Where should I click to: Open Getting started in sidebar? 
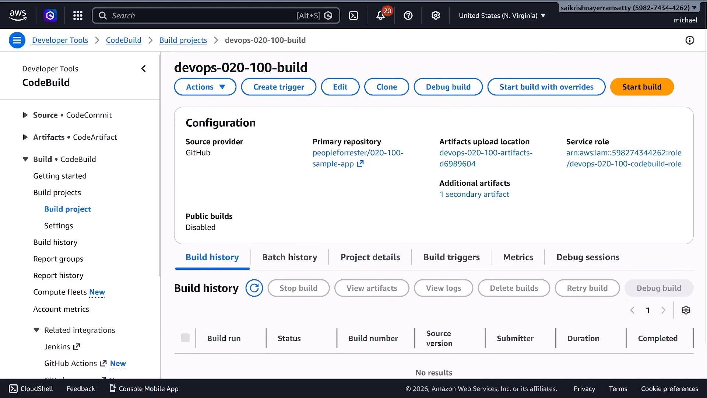[60, 176]
